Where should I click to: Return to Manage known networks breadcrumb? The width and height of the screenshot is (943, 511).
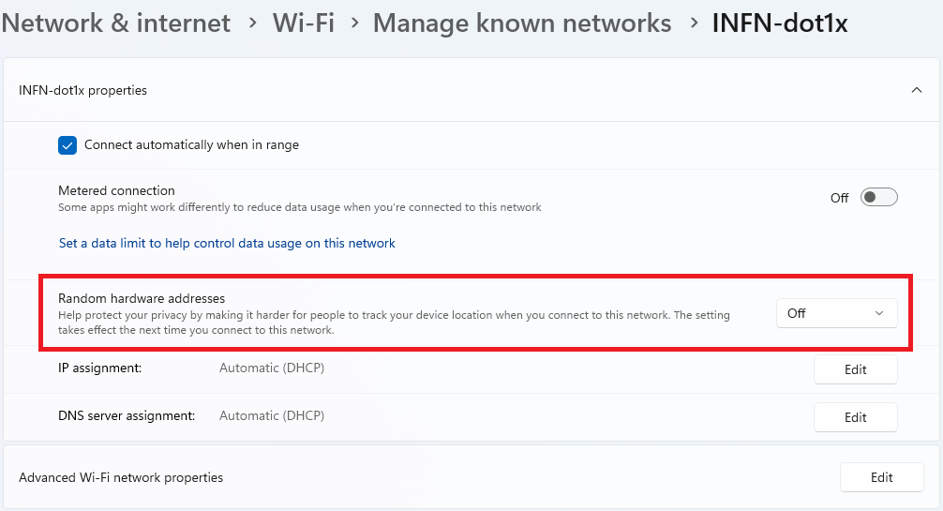pos(521,23)
